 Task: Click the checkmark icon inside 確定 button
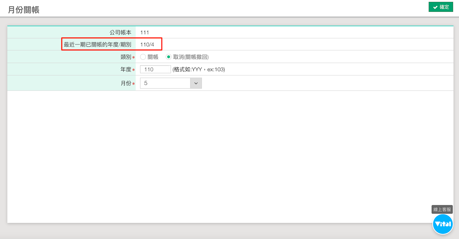pyautogui.click(x=435, y=7)
